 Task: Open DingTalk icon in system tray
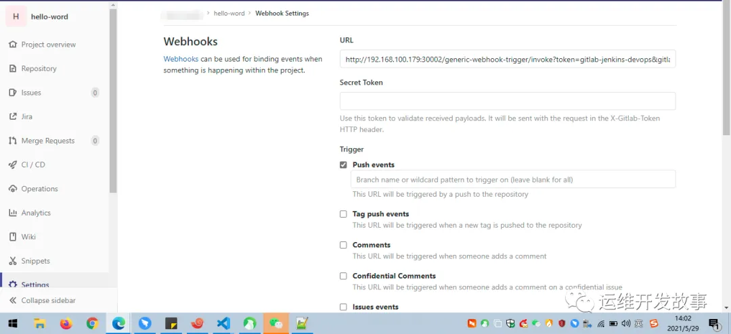point(575,323)
